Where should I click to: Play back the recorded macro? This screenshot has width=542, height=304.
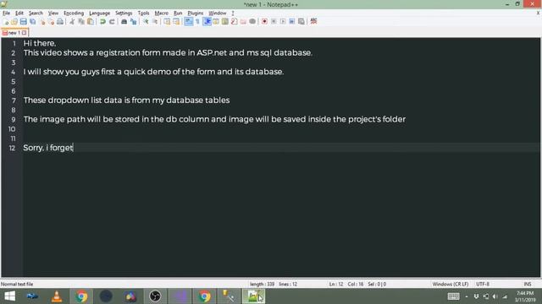pos(283,21)
